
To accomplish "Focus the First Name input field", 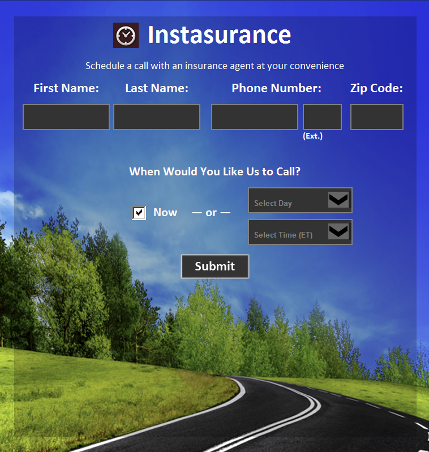I will tap(66, 117).
